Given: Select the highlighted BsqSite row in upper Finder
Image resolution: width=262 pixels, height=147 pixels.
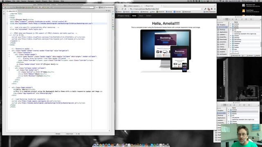Looking at the screenshot, I should click(245, 28).
